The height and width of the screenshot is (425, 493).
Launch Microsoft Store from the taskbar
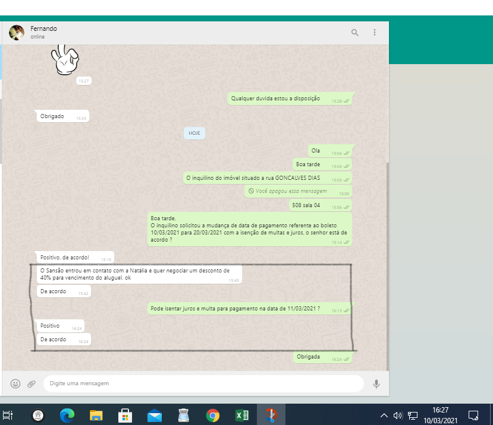[x=125, y=415]
